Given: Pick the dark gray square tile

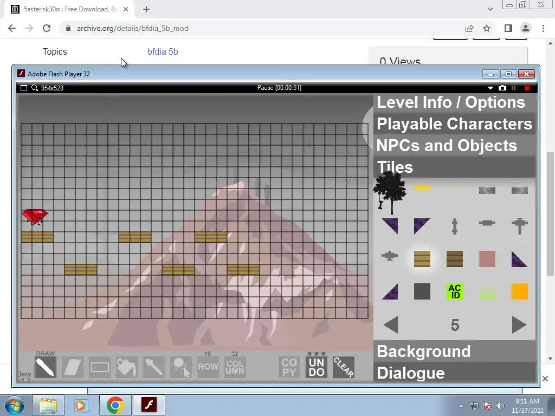Looking at the screenshot, I should 422,291.
